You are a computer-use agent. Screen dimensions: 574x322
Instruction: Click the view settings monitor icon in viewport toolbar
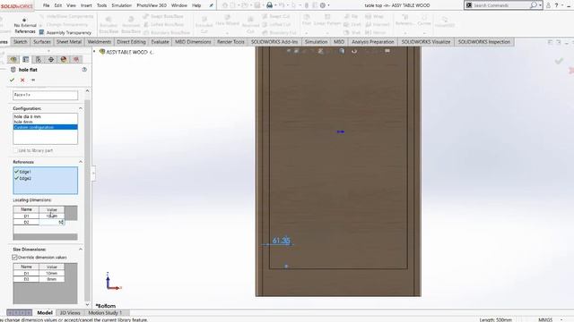coord(387,51)
